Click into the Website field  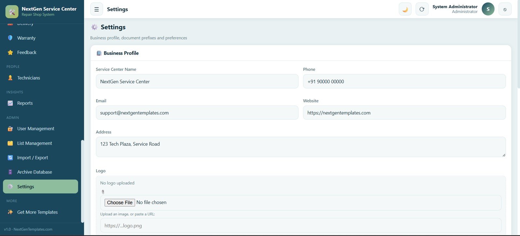pyautogui.click(x=404, y=112)
